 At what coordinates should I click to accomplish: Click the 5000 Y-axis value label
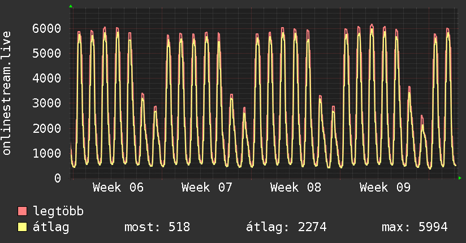tap(47, 54)
